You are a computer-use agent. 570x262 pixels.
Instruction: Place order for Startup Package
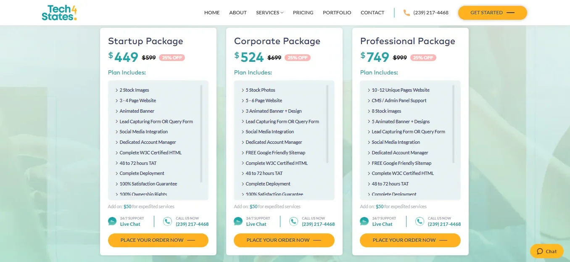[158, 240]
